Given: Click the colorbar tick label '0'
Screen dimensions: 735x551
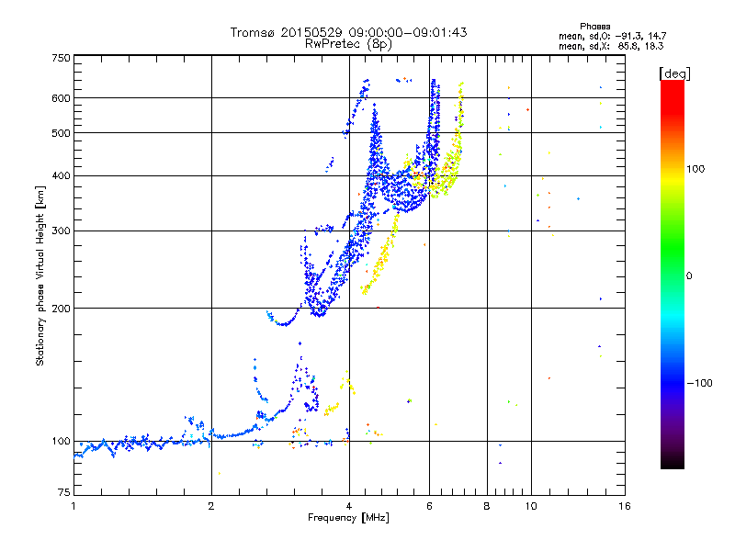Looking at the screenshot, I should [689, 276].
